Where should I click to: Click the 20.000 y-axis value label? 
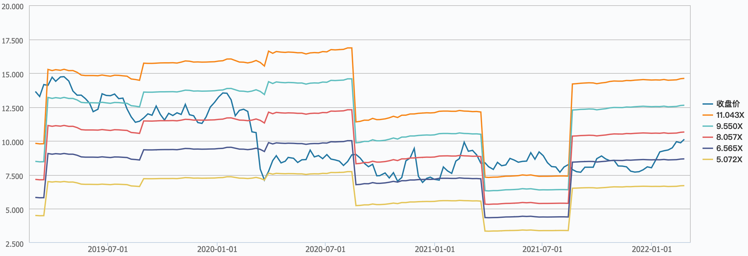click(x=13, y=7)
